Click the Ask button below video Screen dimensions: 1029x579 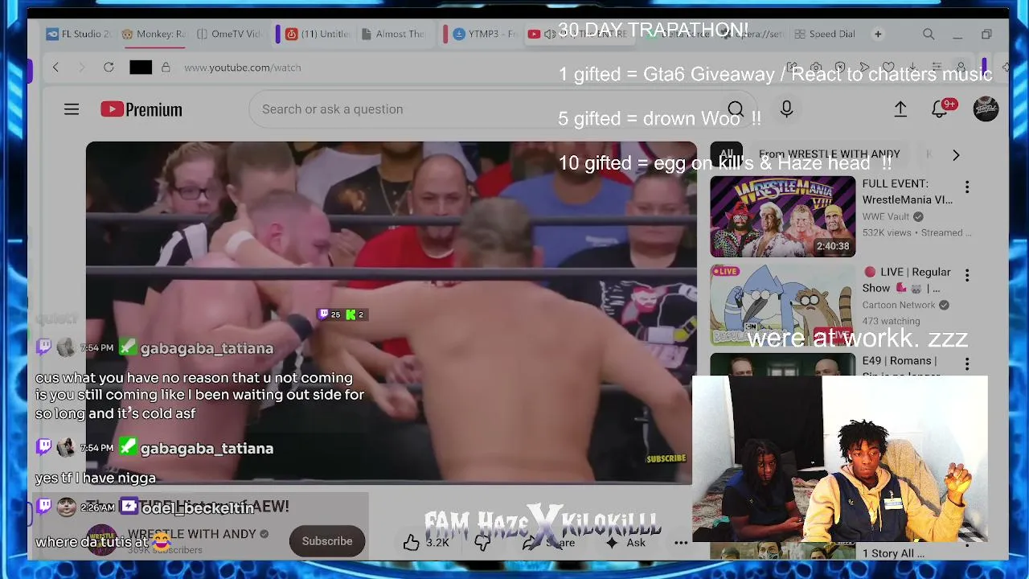625,543
